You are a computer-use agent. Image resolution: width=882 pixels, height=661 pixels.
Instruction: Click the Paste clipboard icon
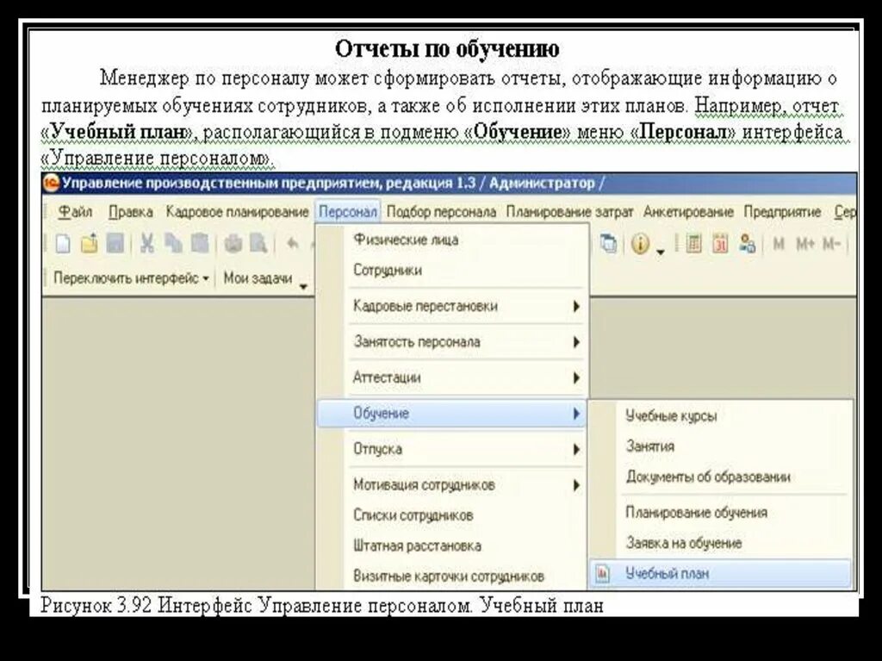coord(200,244)
